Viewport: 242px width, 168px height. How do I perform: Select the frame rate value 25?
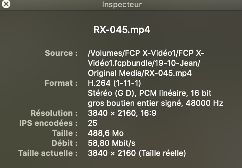[x=92, y=123]
